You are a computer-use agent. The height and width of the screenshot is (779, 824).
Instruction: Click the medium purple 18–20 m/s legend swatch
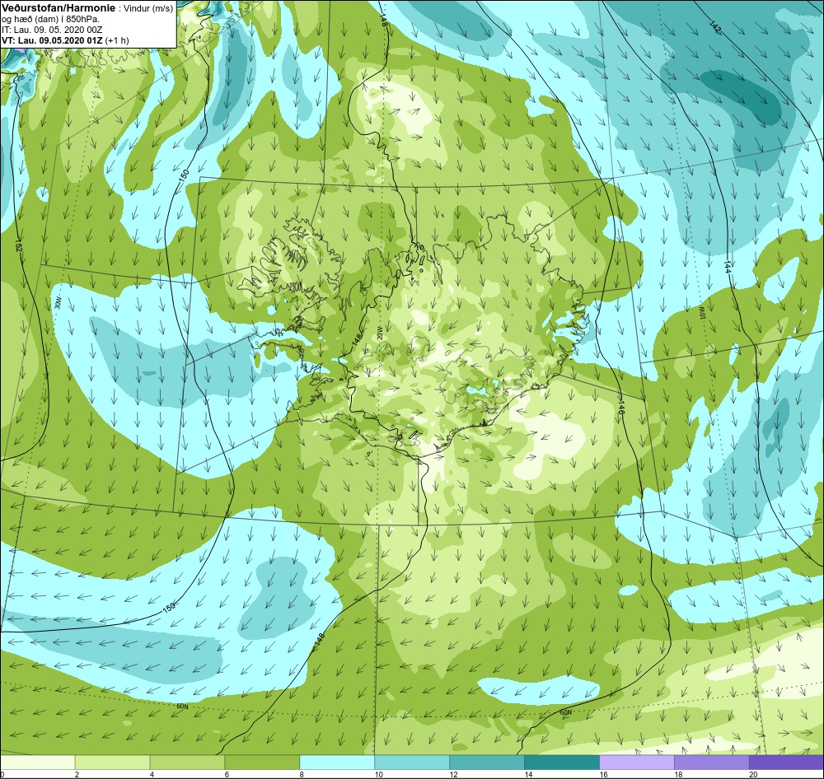712,762
